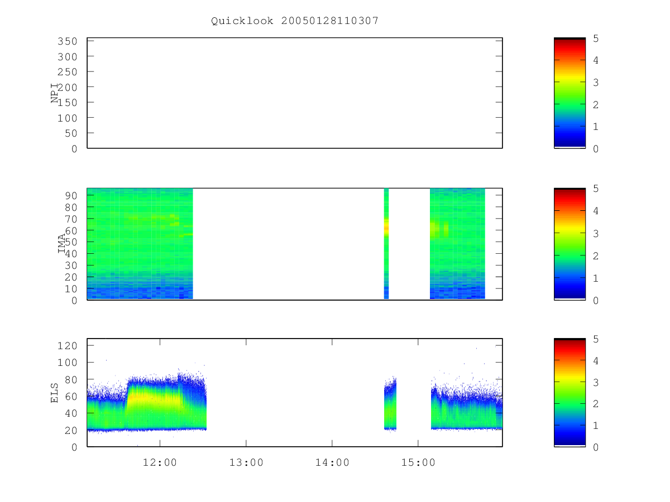
Task: Click the 150 tick on NPI axis
Action: [66, 103]
